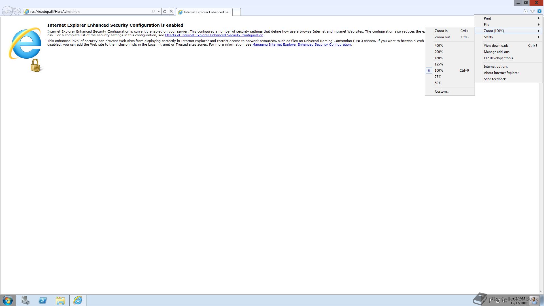Expand the File submenu
The height and width of the screenshot is (306, 544).
pyautogui.click(x=509, y=25)
